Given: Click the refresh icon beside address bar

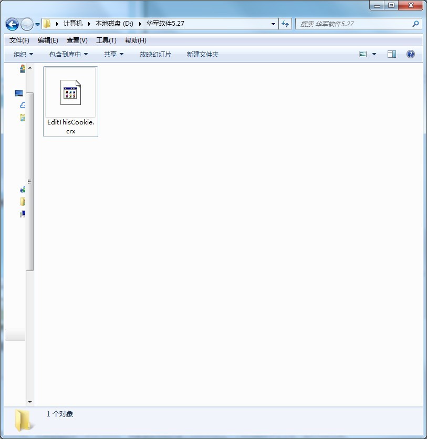Looking at the screenshot, I should point(285,24).
